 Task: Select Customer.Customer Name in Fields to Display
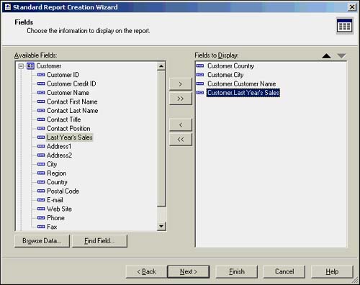tap(241, 83)
